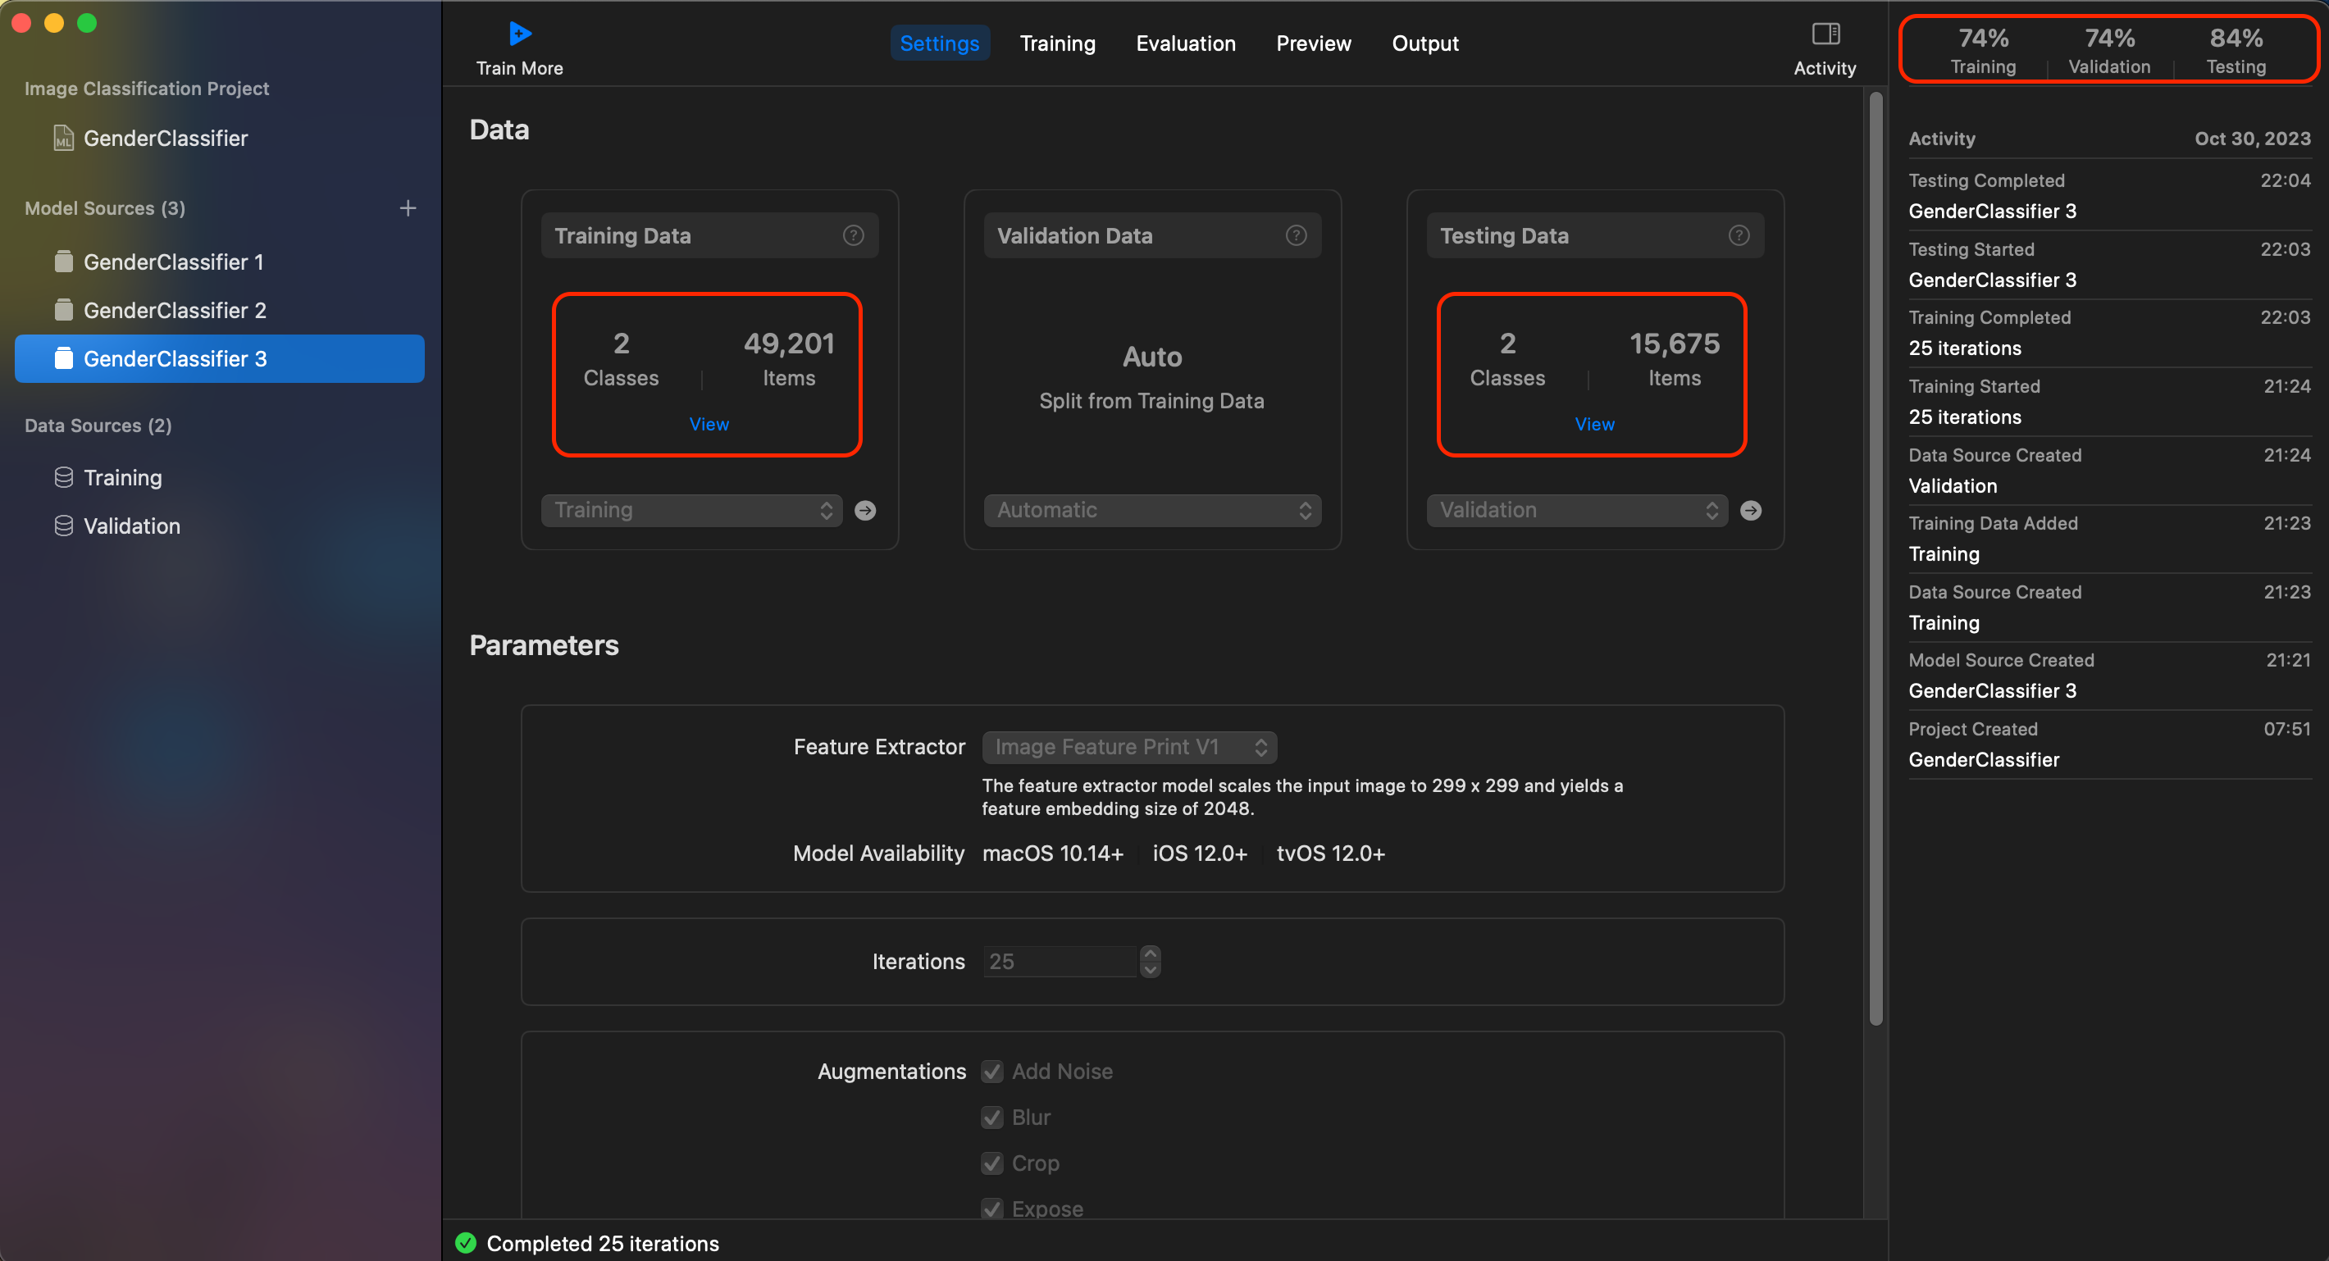The height and width of the screenshot is (1261, 2329).
Task: Click the arrow icon next to Training dropdown
Action: pyautogui.click(x=864, y=511)
